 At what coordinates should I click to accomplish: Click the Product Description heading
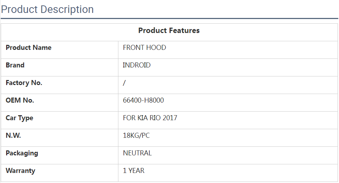pyautogui.click(x=47, y=9)
